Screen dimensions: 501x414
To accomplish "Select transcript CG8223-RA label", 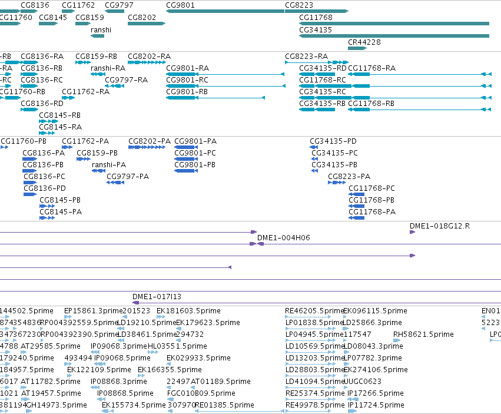I will [x=306, y=57].
